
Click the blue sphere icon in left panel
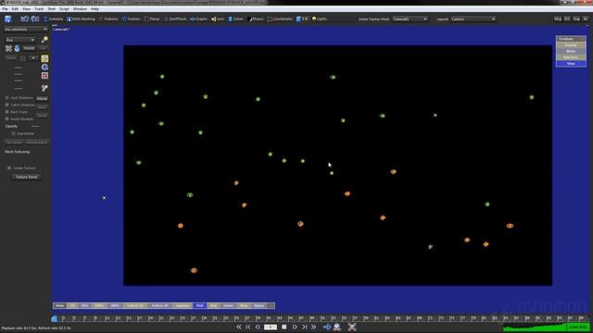point(17,48)
